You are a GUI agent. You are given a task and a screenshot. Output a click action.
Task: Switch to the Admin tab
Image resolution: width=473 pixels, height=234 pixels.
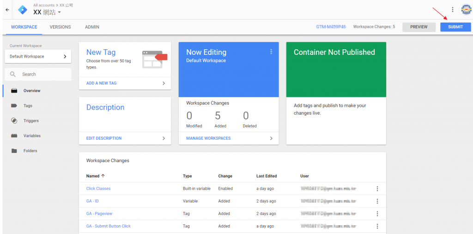92,27
